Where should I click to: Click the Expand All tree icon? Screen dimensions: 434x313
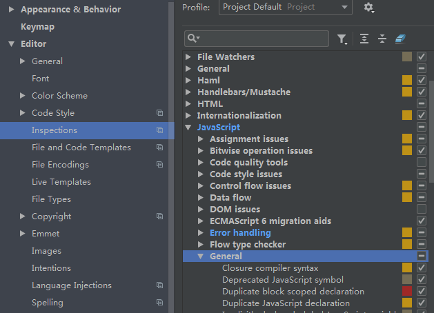click(x=364, y=39)
